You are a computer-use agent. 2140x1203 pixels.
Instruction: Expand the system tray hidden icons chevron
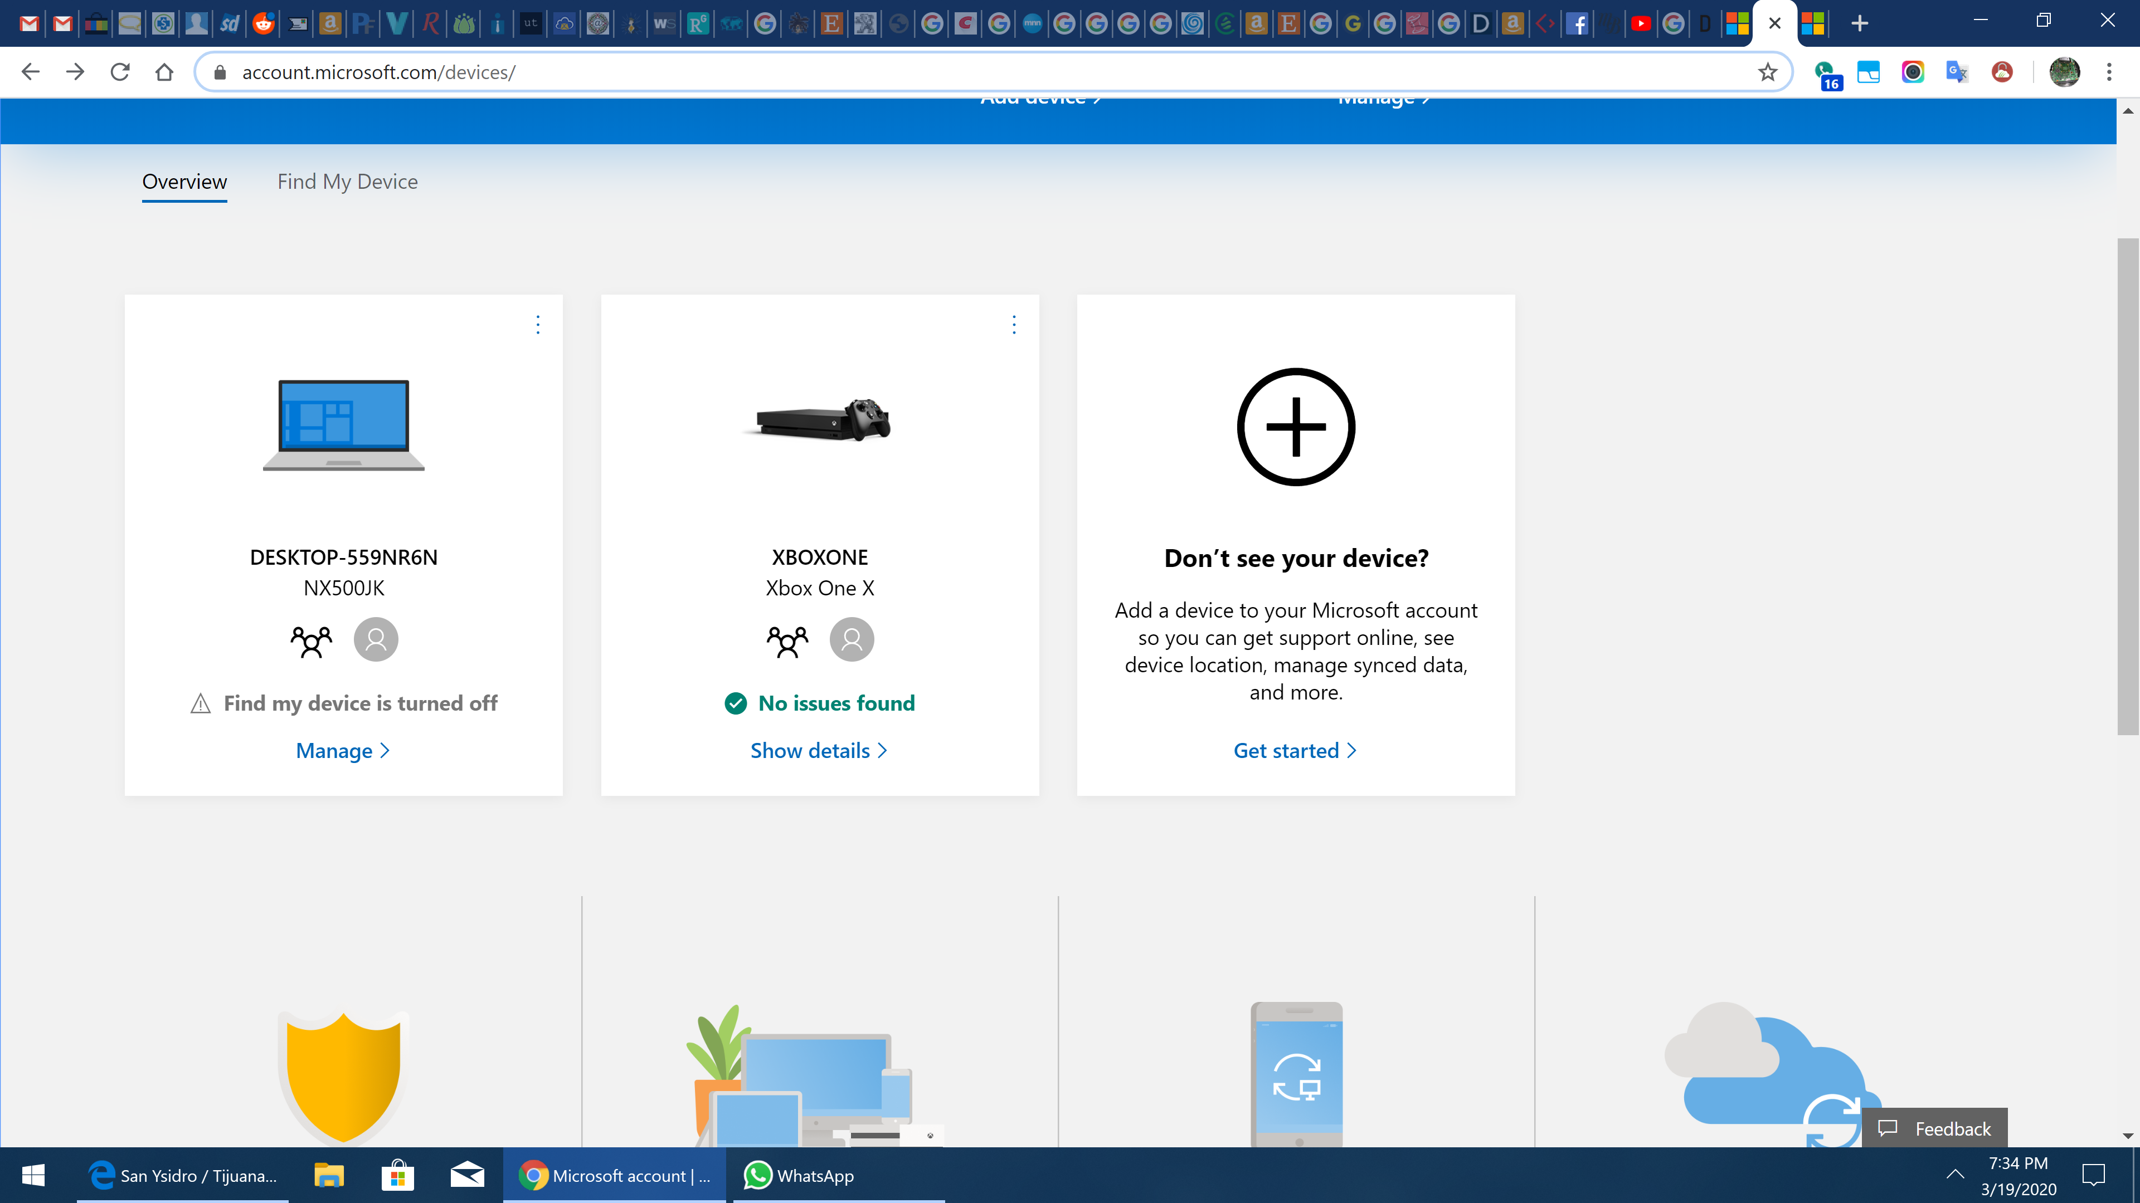click(1955, 1174)
